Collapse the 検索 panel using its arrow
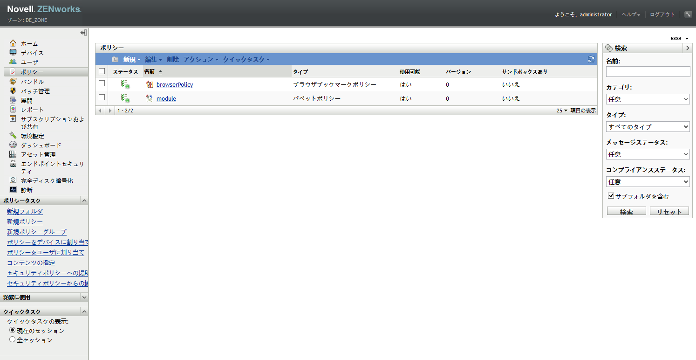This screenshot has width=696, height=360. pos(688,48)
